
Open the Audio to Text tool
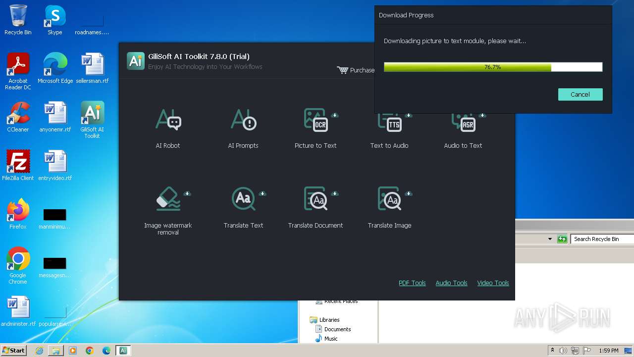coord(463,130)
